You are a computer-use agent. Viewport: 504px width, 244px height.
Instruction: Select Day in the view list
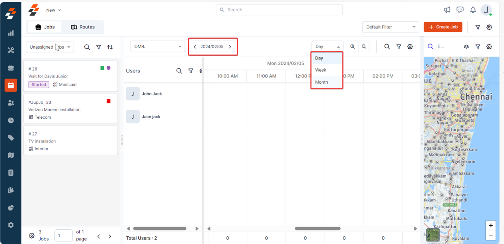[x=327, y=58]
